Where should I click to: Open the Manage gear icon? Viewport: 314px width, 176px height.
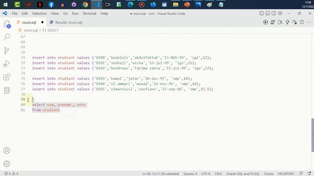pyautogui.click(x=6, y=164)
